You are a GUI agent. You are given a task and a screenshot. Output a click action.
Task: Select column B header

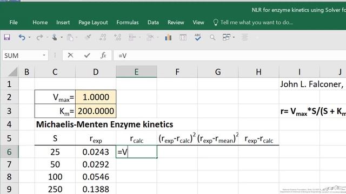point(26,72)
